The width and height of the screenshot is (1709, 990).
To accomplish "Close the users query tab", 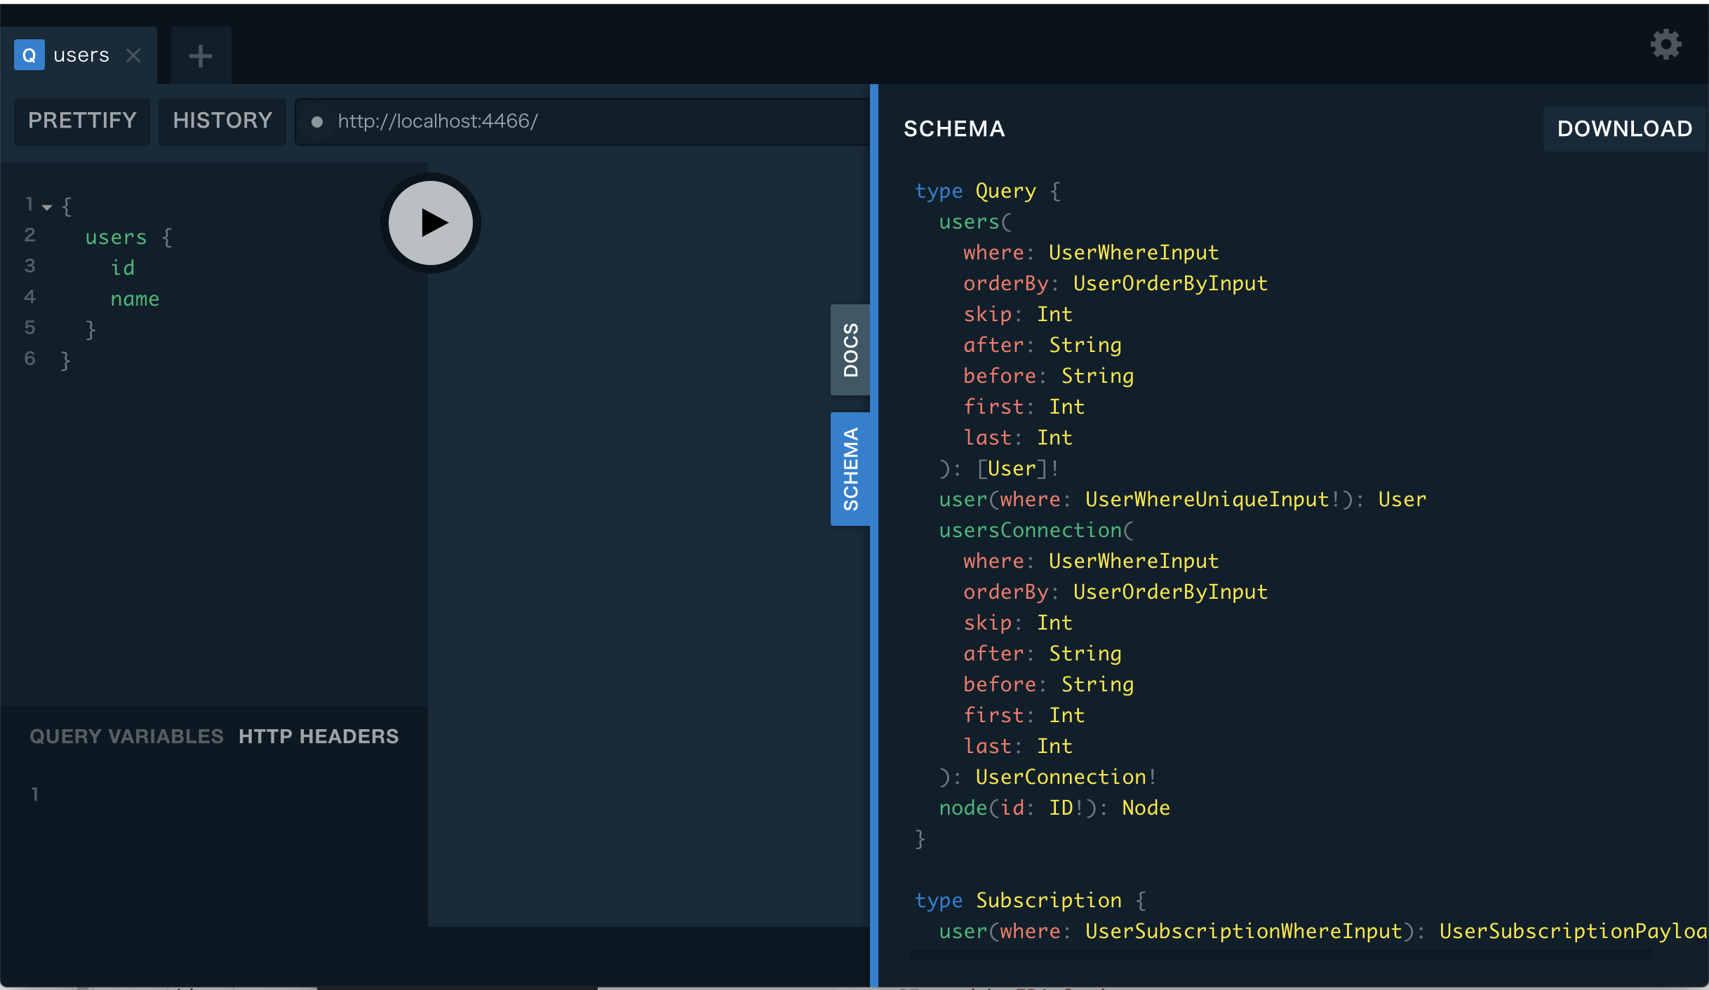I will [x=134, y=55].
